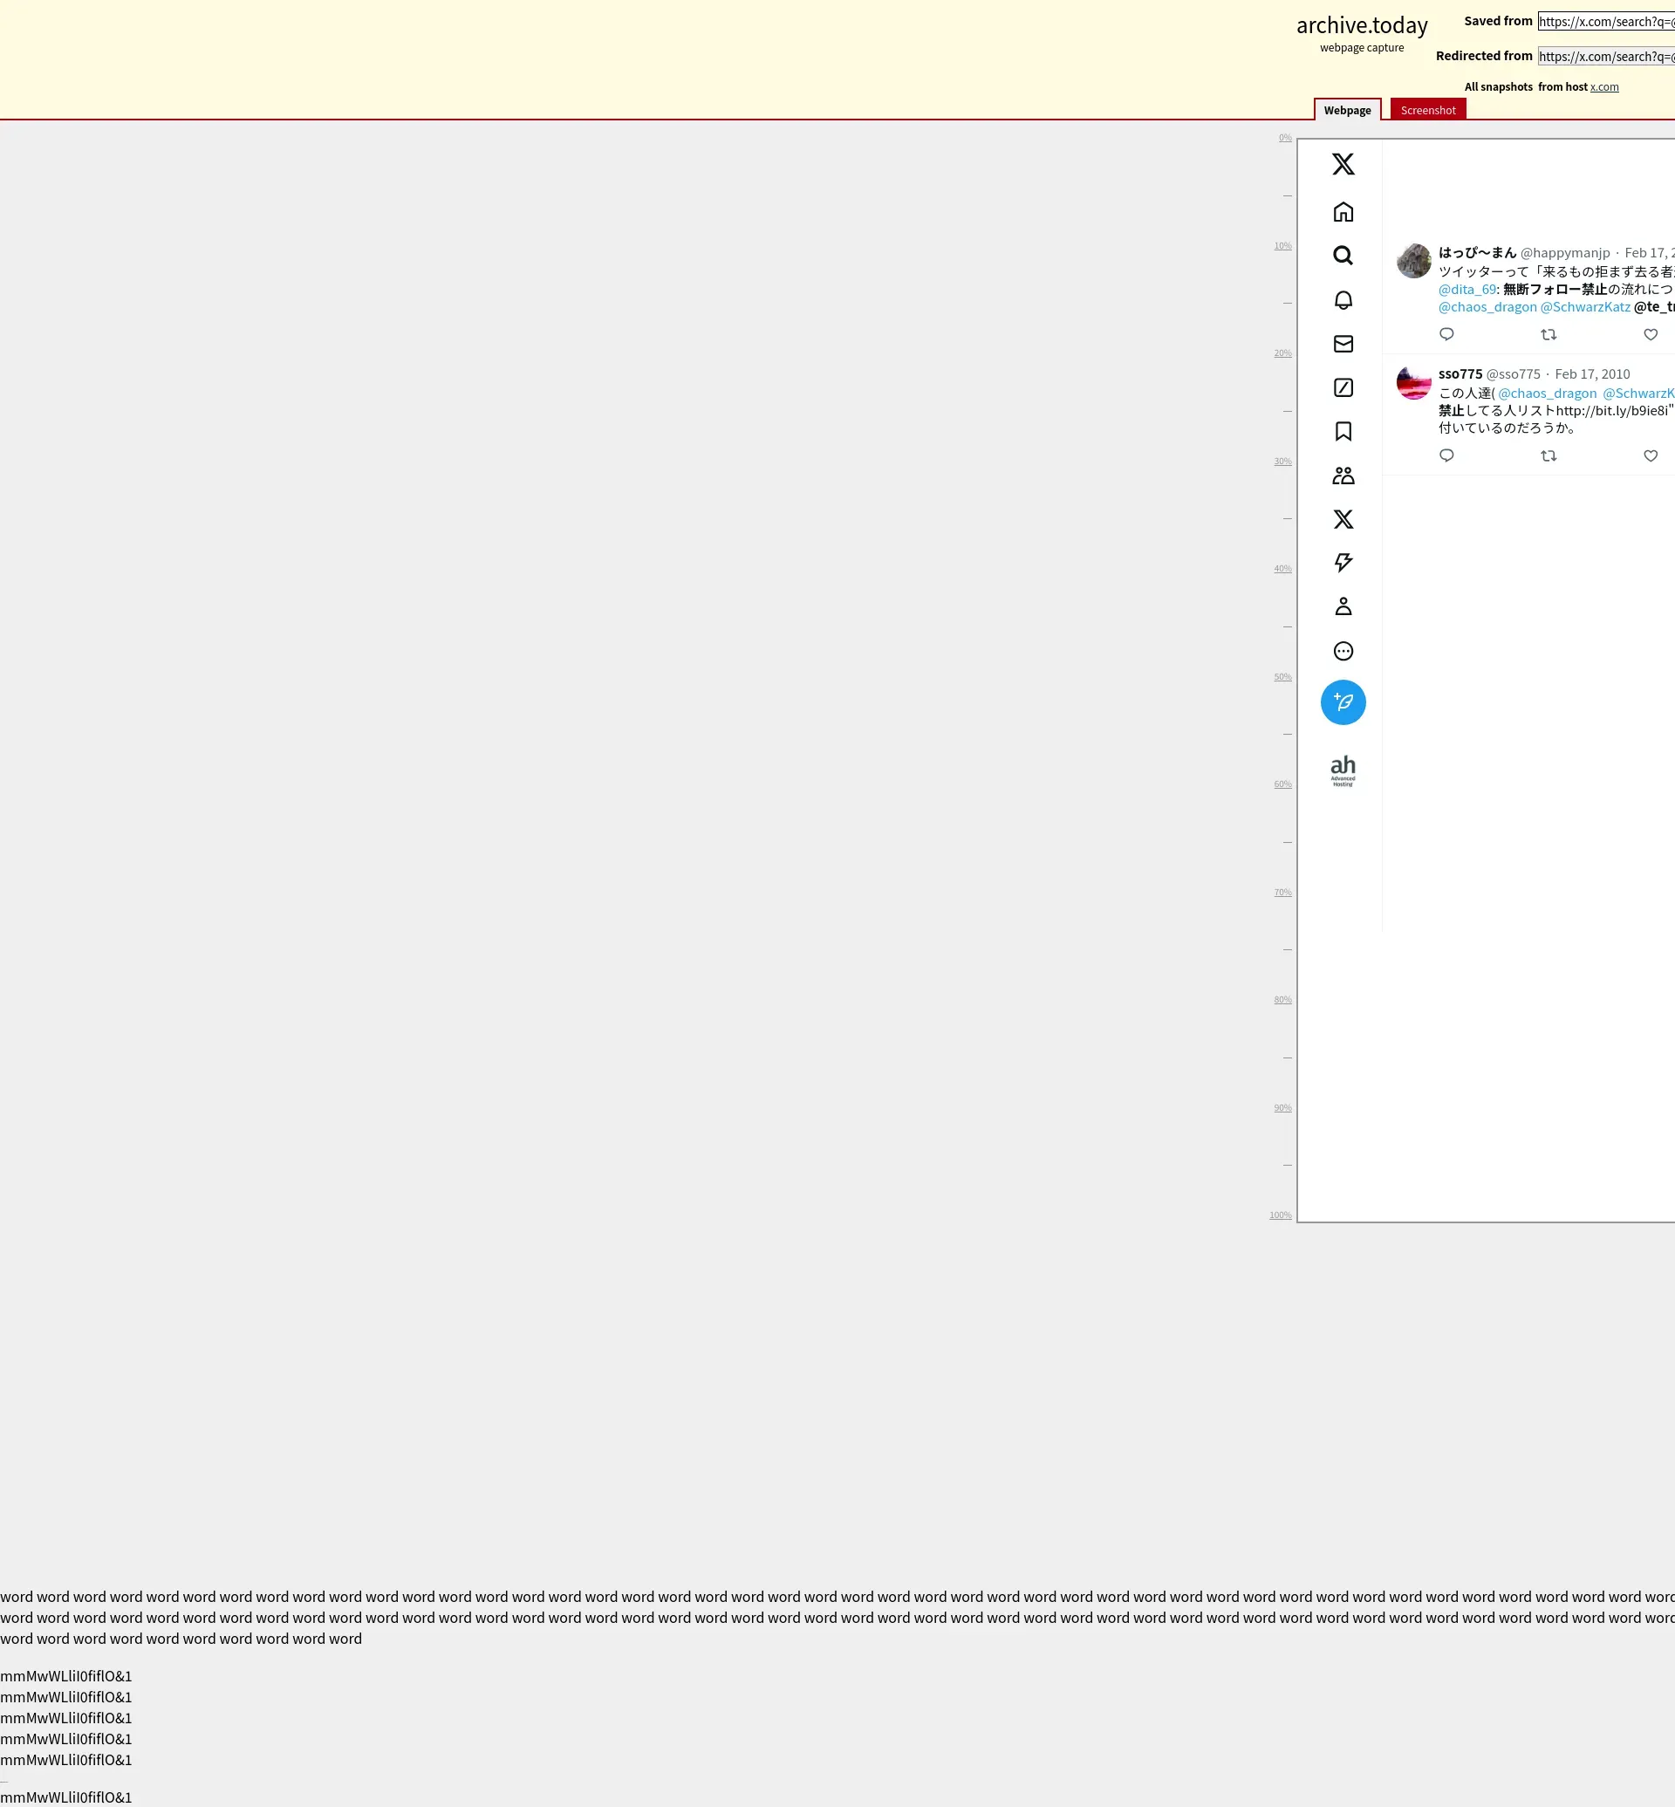
Task: Open the x.com host snapshots link
Action: [1603, 87]
